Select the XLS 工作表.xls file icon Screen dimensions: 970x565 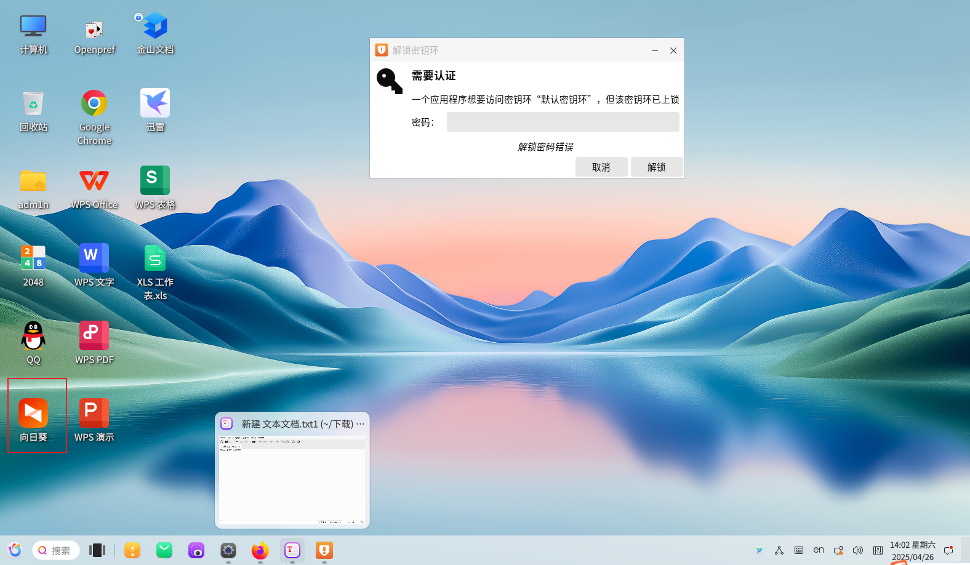(155, 258)
